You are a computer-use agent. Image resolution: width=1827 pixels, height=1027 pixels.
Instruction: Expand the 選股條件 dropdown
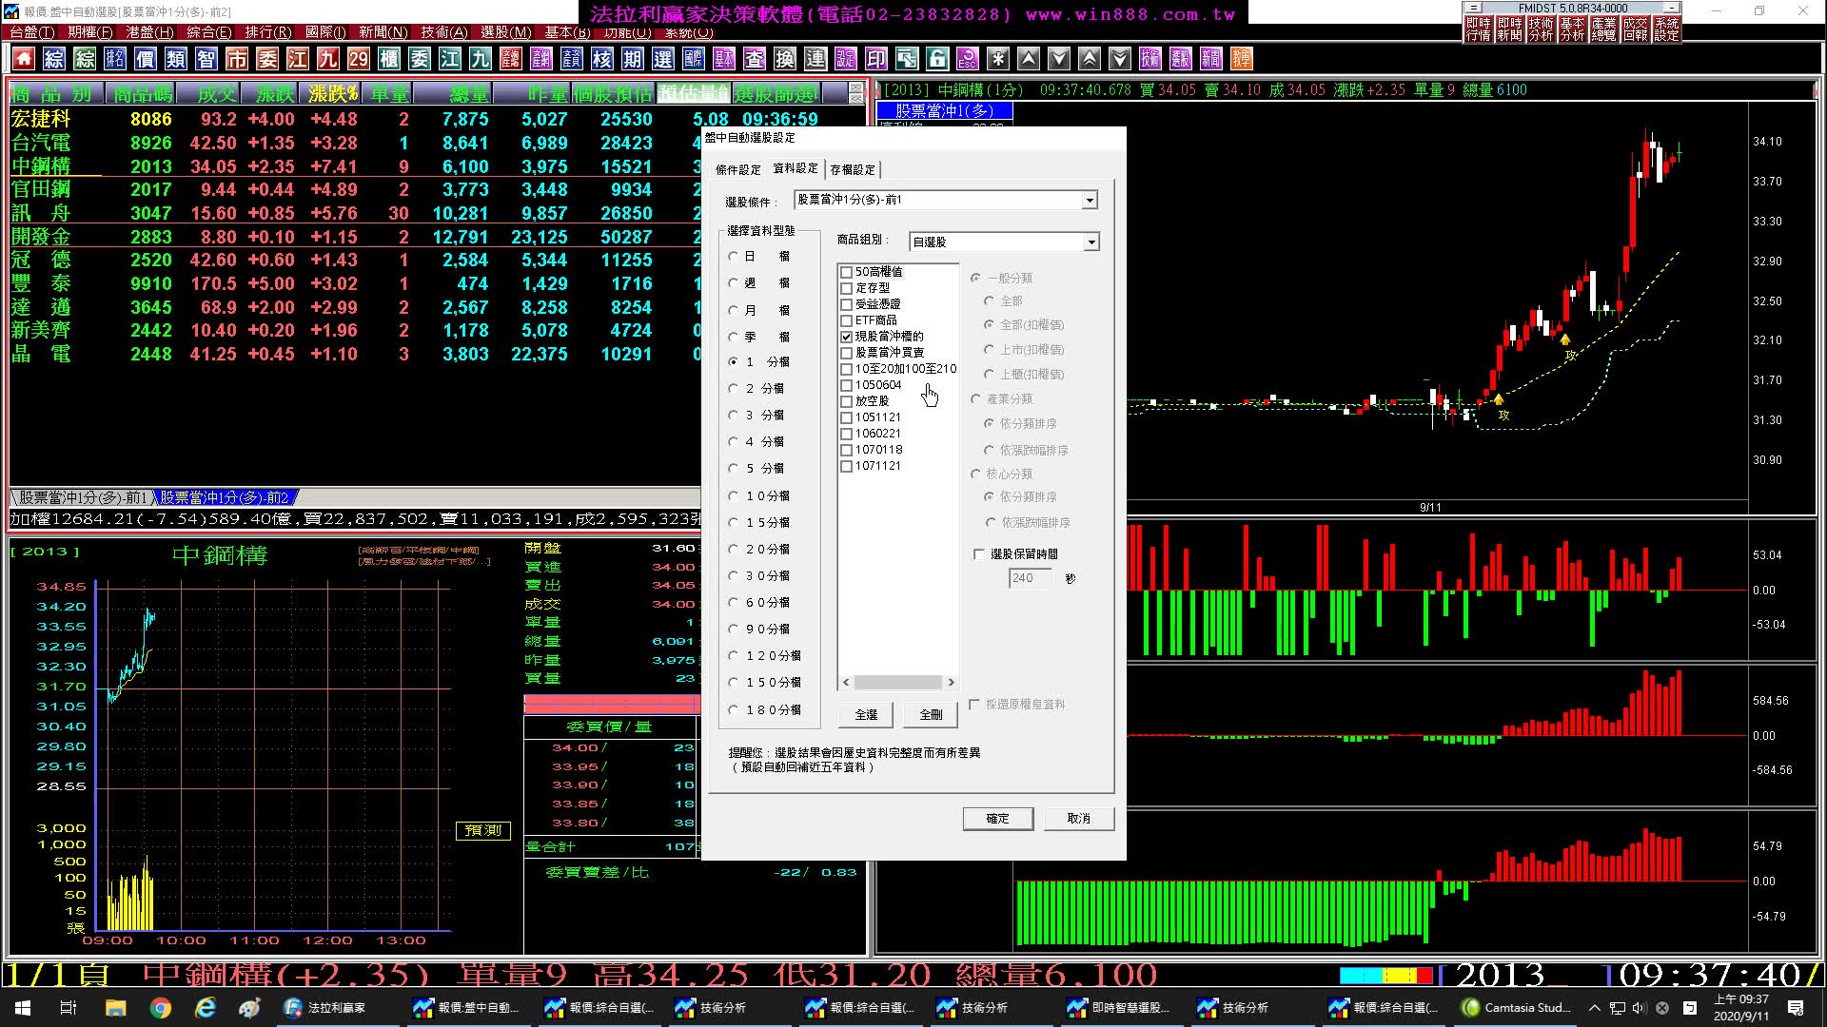[x=1090, y=201]
